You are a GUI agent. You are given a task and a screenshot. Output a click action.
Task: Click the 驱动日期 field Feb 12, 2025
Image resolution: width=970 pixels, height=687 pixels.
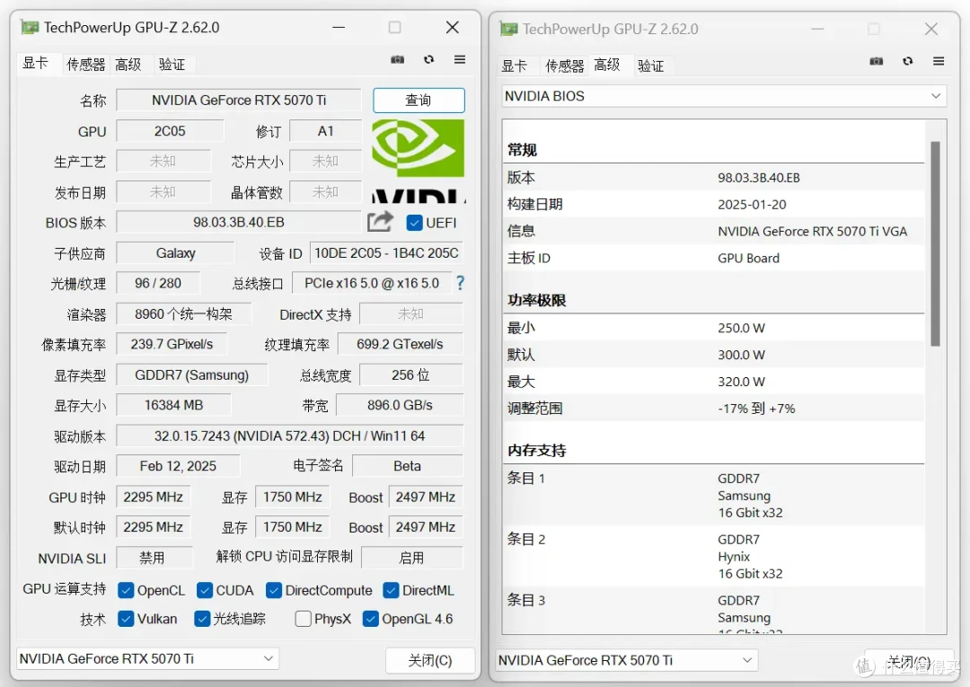point(178,466)
